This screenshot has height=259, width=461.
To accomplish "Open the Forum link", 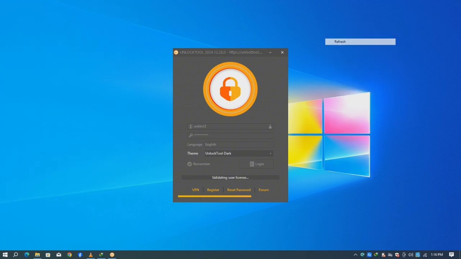I will 264,190.
